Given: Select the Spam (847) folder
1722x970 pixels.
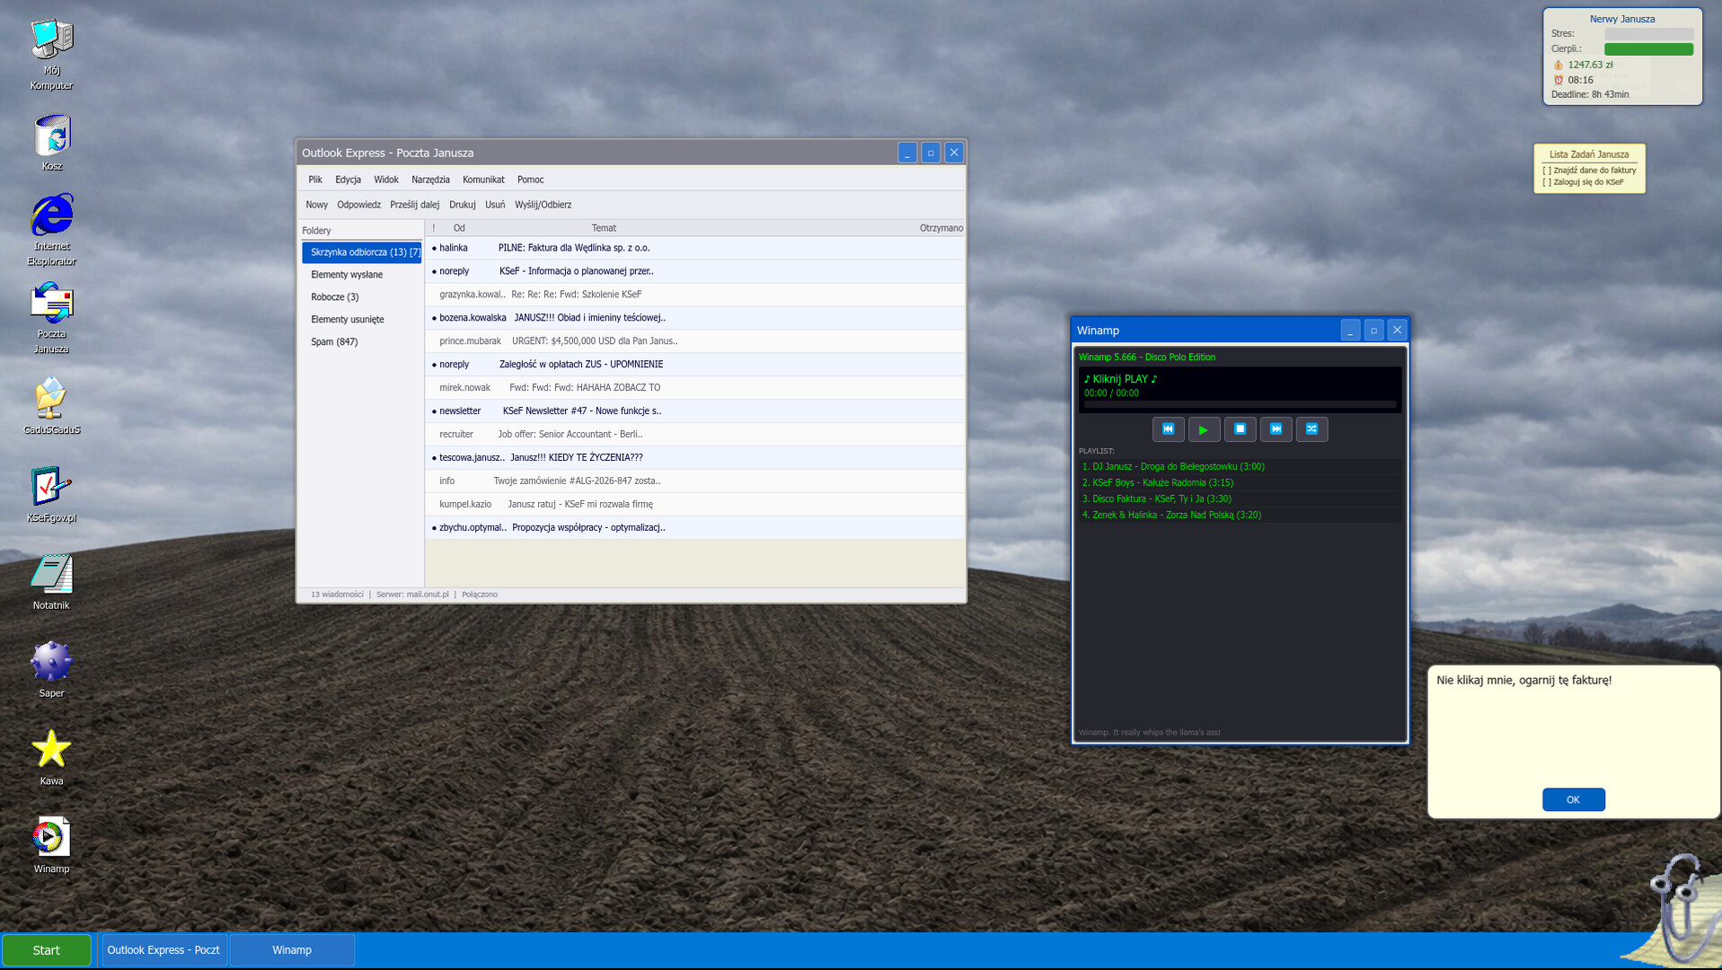Looking at the screenshot, I should click(x=334, y=342).
